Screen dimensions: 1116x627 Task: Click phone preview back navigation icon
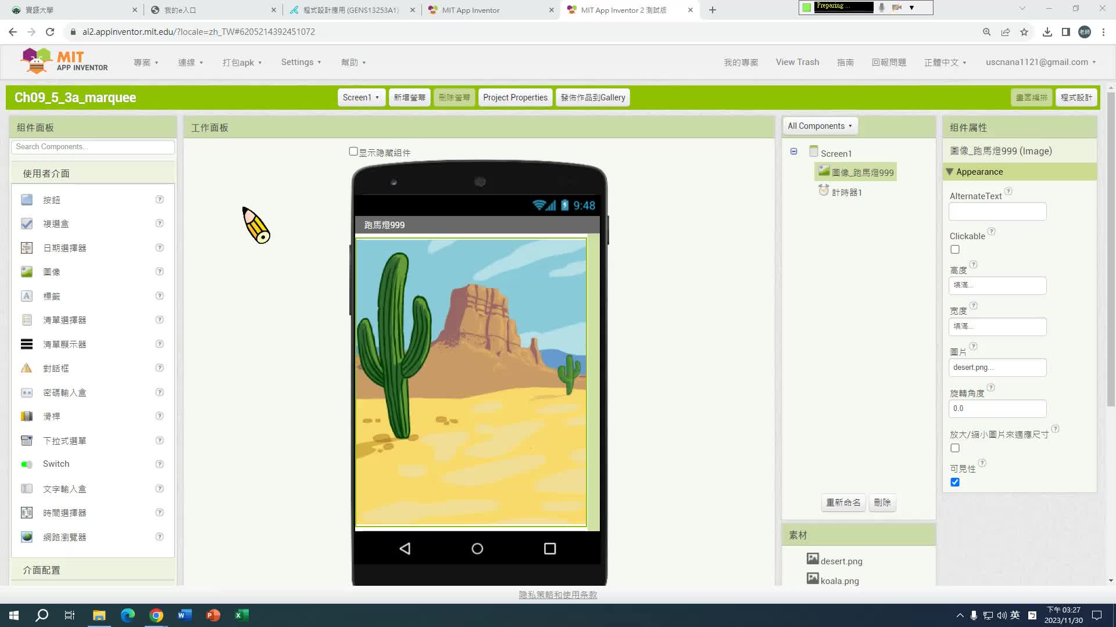pyautogui.click(x=405, y=549)
